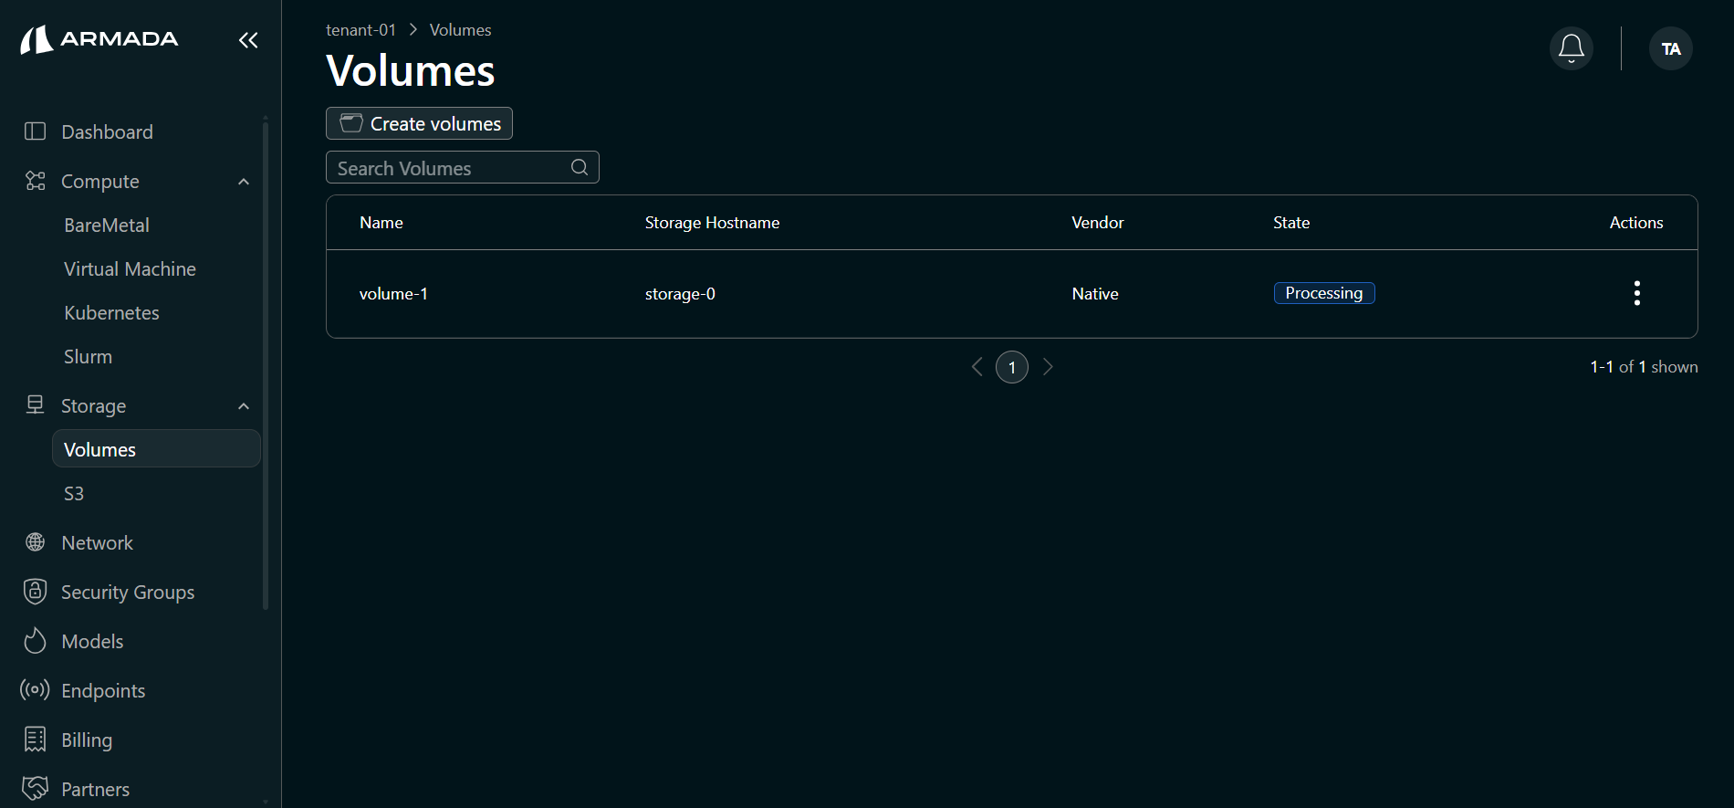Open actions menu for volume-1
Screen dimensions: 1734x808
(x=1637, y=293)
